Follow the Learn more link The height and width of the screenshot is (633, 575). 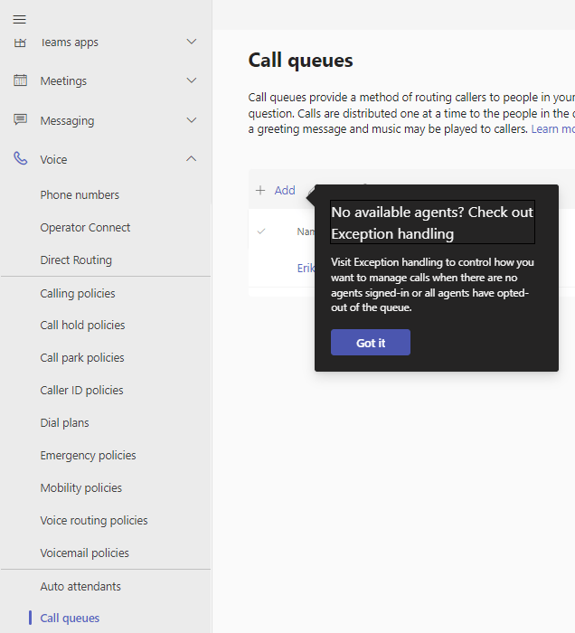pyautogui.click(x=552, y=129)
